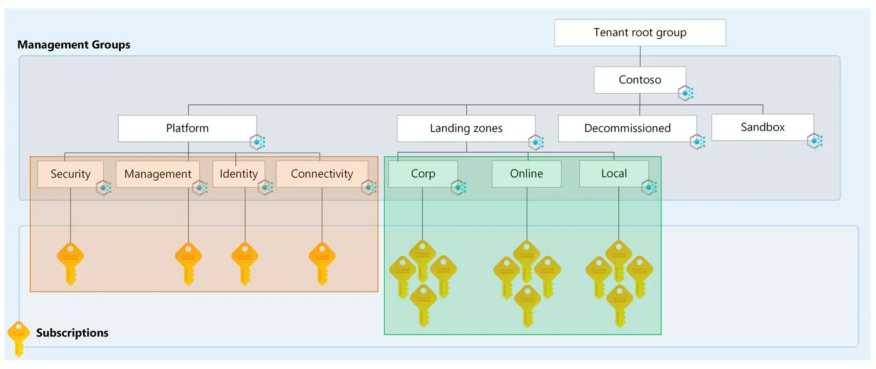Select the subscription key under Connectivity

[322, 264]
